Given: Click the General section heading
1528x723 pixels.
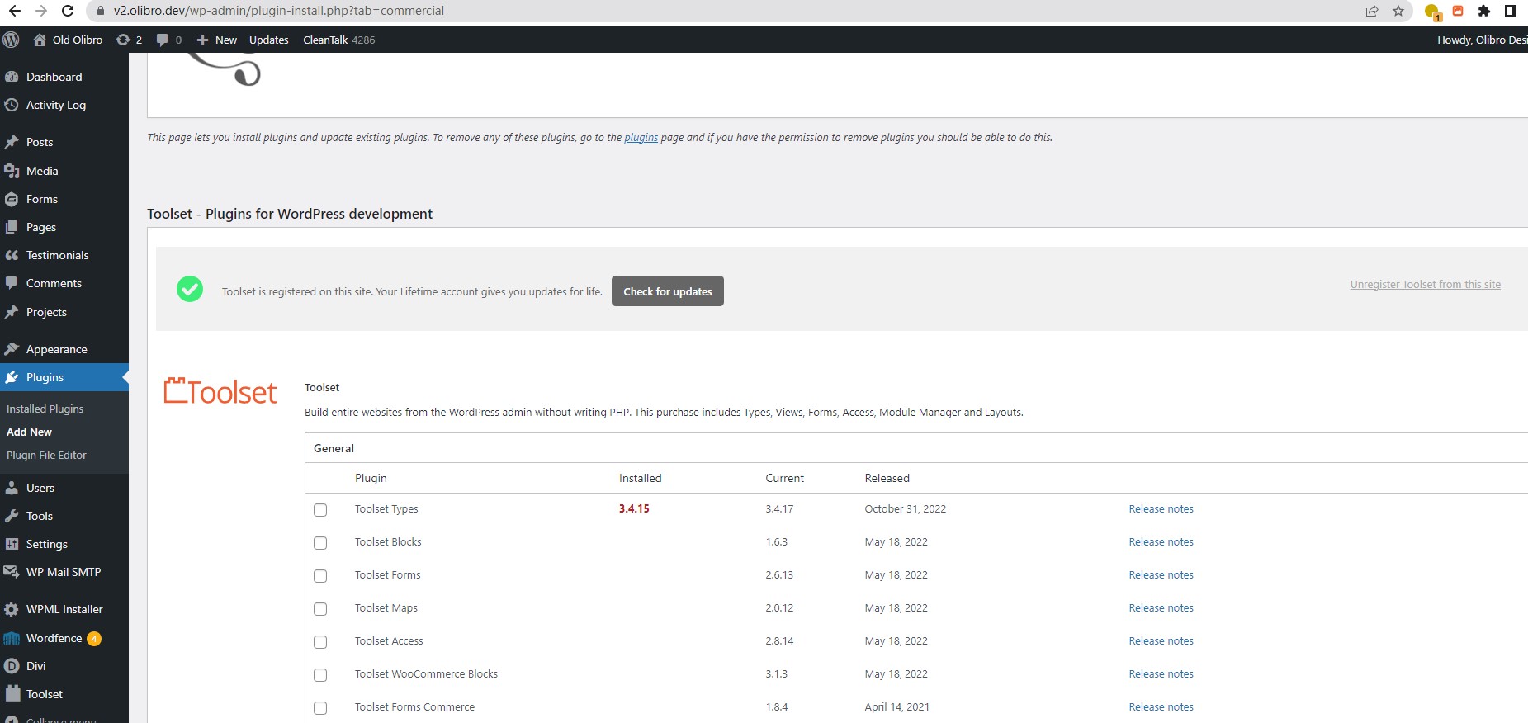Looking at the screenshot, I should point(334,448).
